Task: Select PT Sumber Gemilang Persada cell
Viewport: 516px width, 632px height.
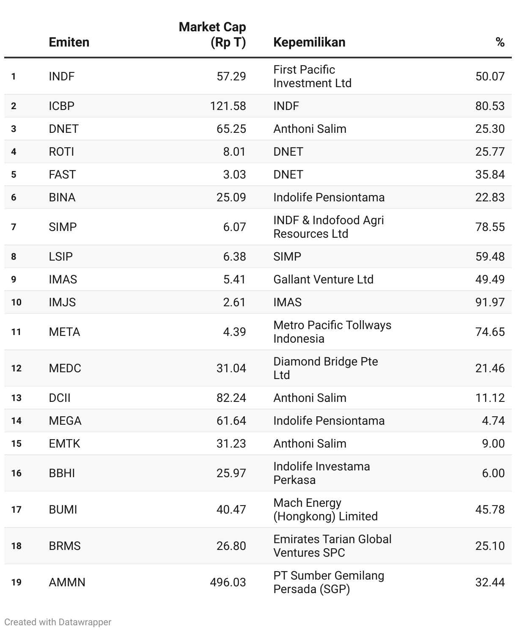Action: coord(329,583)
